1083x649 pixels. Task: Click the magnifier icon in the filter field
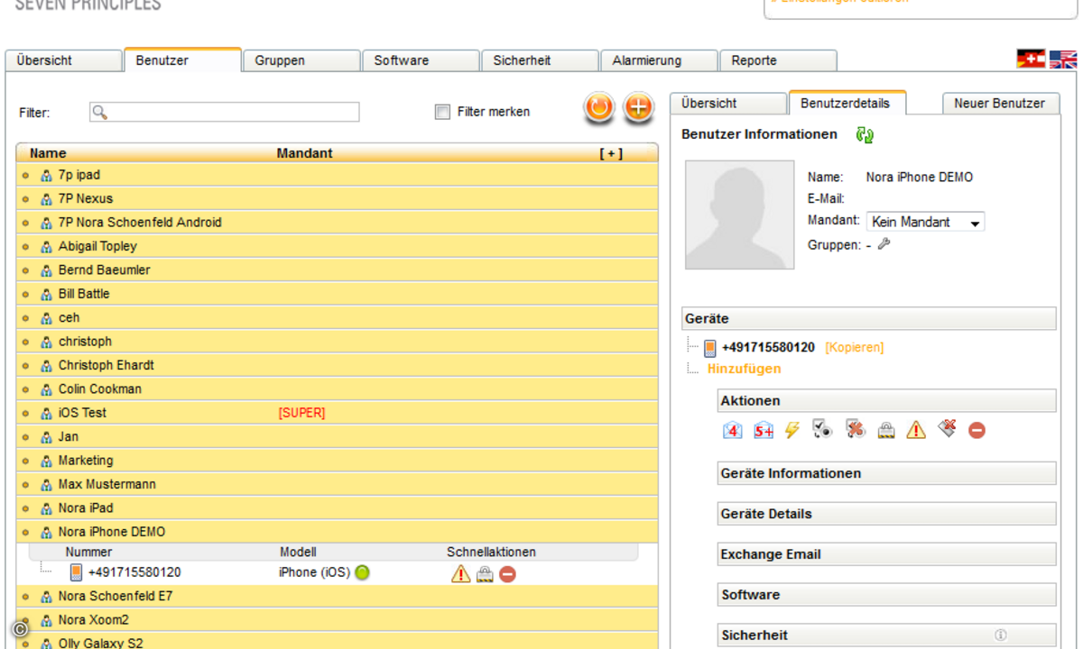click(x=100, y=113)
